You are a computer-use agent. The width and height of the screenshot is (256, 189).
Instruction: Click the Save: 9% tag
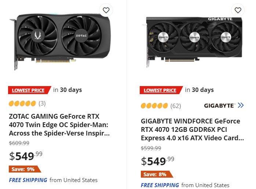(x=24, y=169)
